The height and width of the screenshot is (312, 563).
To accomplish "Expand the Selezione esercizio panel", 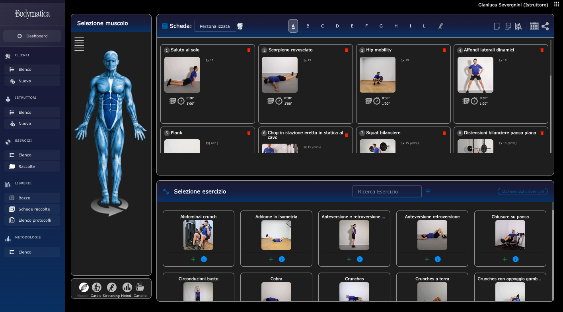I will pos(166,191).
